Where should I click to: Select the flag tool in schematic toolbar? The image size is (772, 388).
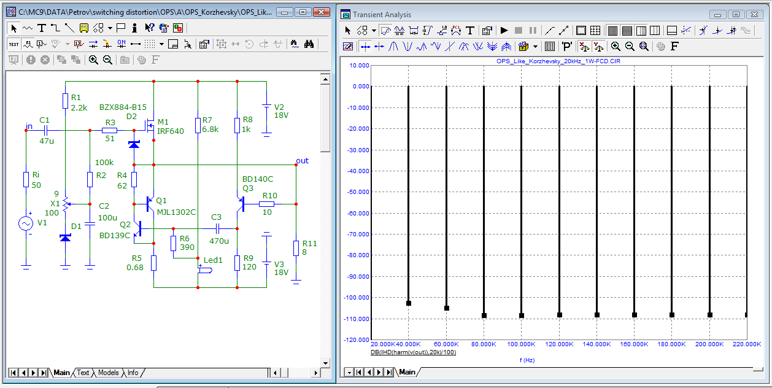point(121,28)
